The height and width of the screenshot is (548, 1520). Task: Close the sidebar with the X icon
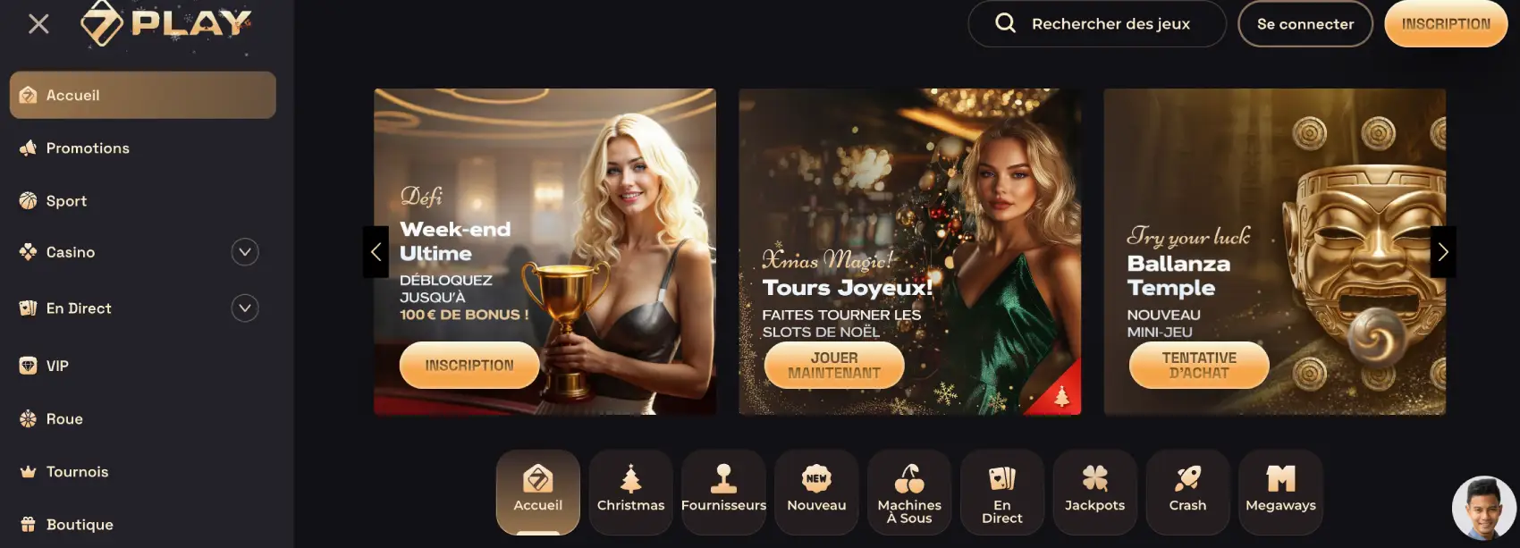click(38, 24)
